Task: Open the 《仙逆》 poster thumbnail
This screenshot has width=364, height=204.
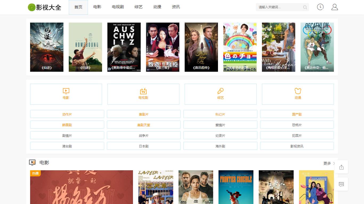Action: (47, 47)
